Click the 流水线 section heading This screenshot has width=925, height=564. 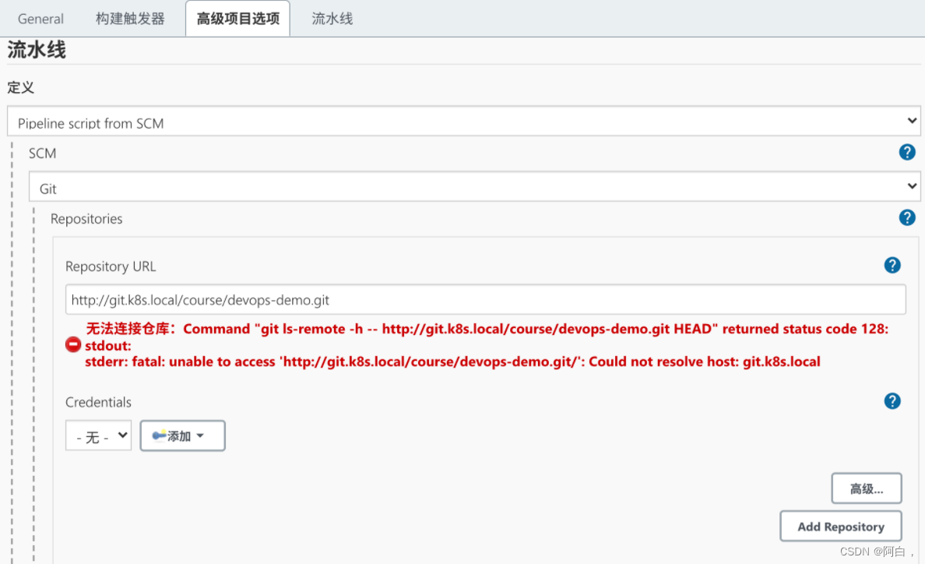pos(37,50)
